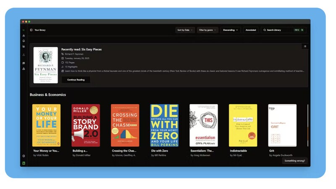Image resolution: width=336 pixels, height=189 pixels.
Task: Toggle the sidebar panel icon beside Your library
Action: (x=31, y=30)
